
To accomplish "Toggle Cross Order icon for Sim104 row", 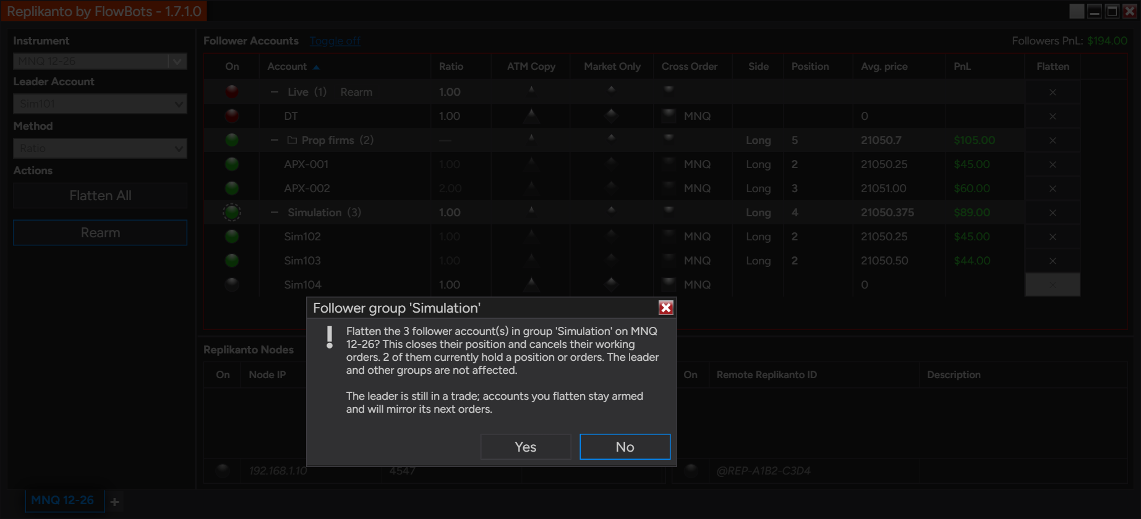I will coord(669,284).
